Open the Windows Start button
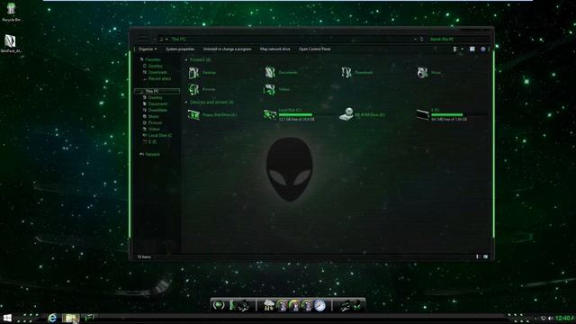Screen dimensions: 576x324 pos(7,318)
